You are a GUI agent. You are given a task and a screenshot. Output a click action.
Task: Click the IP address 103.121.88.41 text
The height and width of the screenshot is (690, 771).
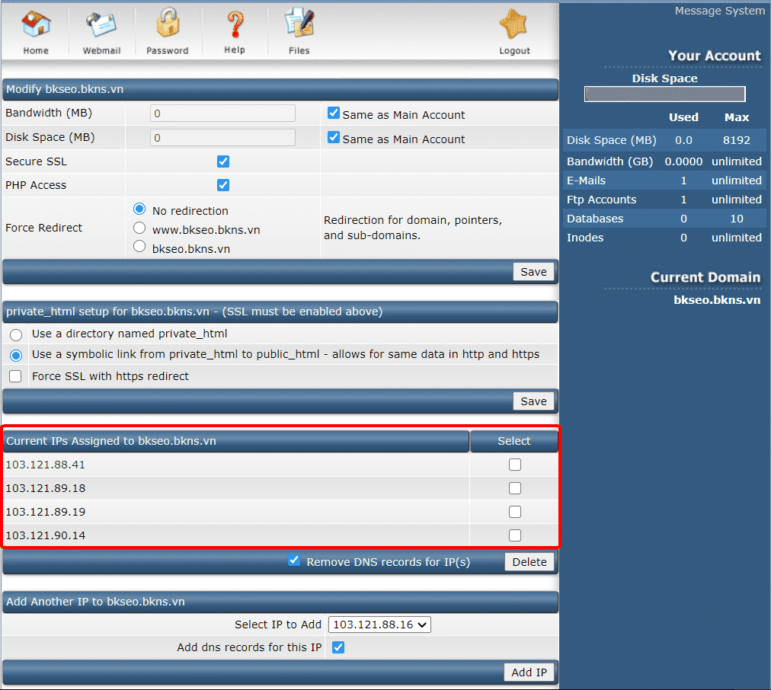tap(45, 465)
